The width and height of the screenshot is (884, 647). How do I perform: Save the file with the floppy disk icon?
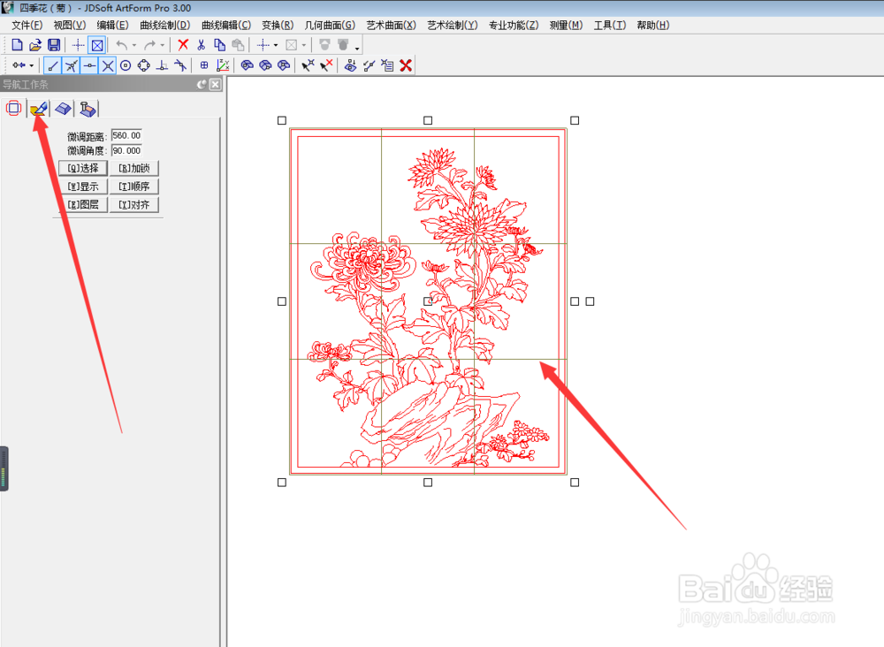[54, 45]
